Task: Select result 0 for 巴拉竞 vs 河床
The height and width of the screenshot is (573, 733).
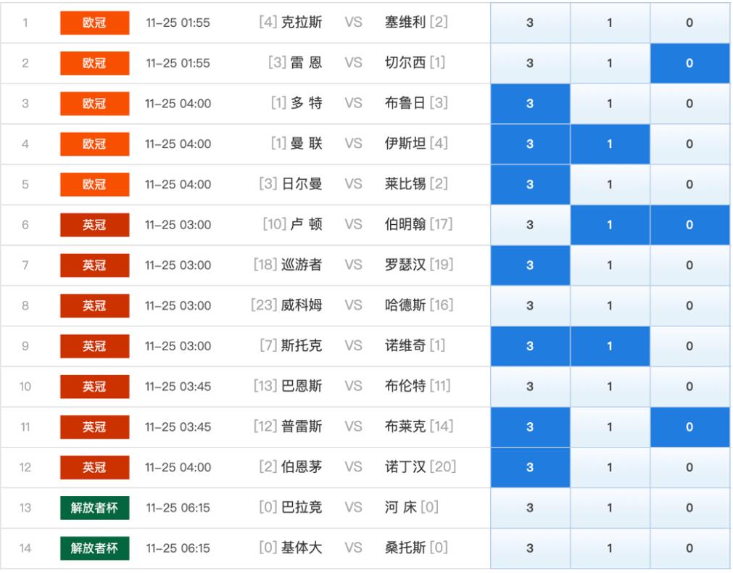Action: click(690, 508)
